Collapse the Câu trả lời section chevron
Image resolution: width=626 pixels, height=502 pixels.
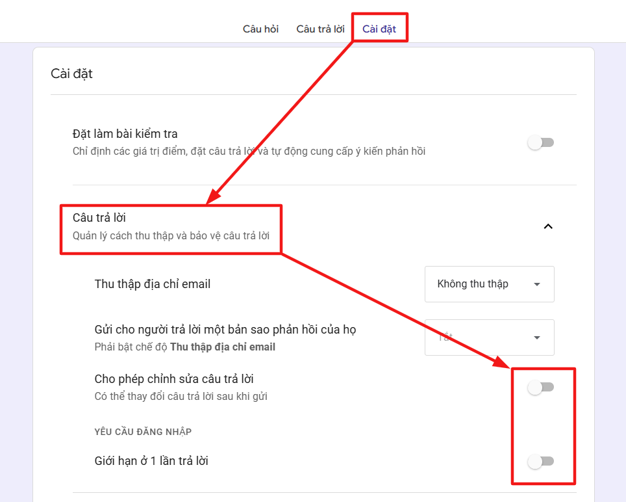click(548, 227)
